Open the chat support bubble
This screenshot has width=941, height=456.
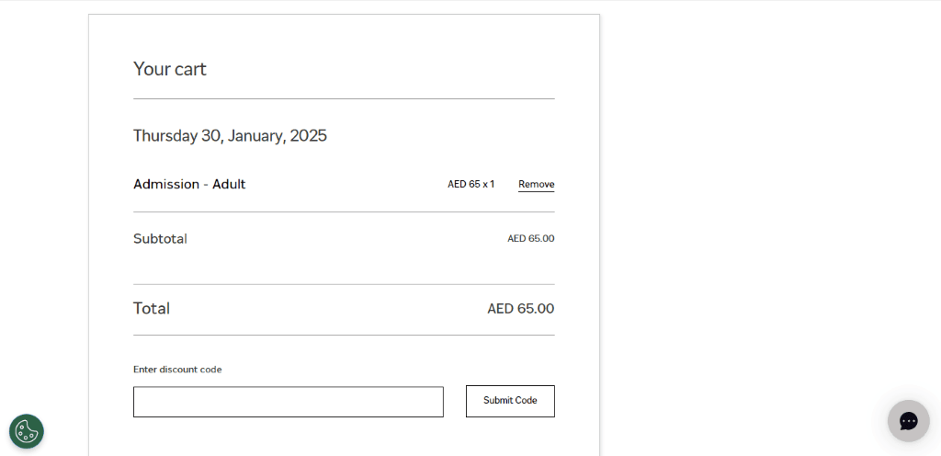[909, 421]
